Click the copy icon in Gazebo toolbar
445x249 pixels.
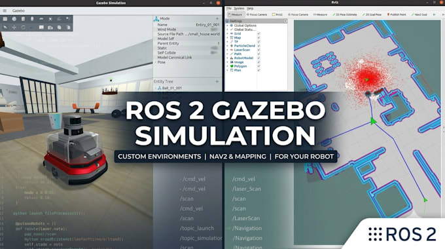pos(60,28)
